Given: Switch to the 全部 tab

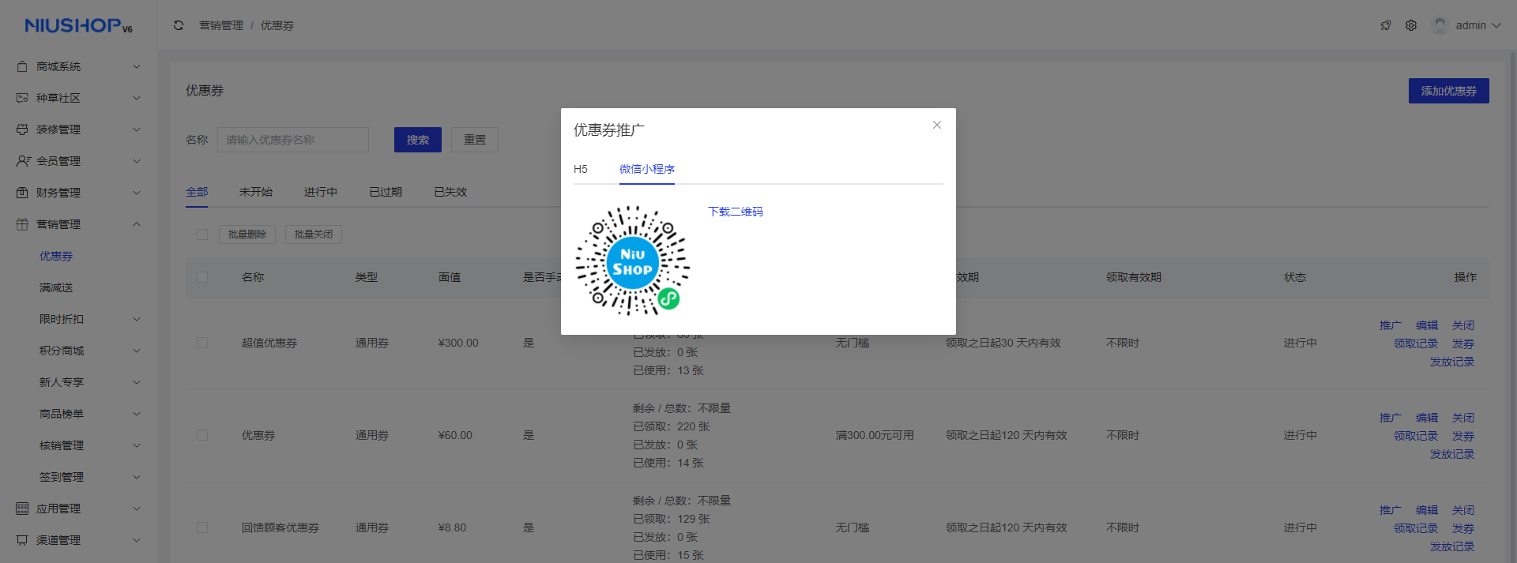Looking at the screenshot, I should (x=197, y=192).
